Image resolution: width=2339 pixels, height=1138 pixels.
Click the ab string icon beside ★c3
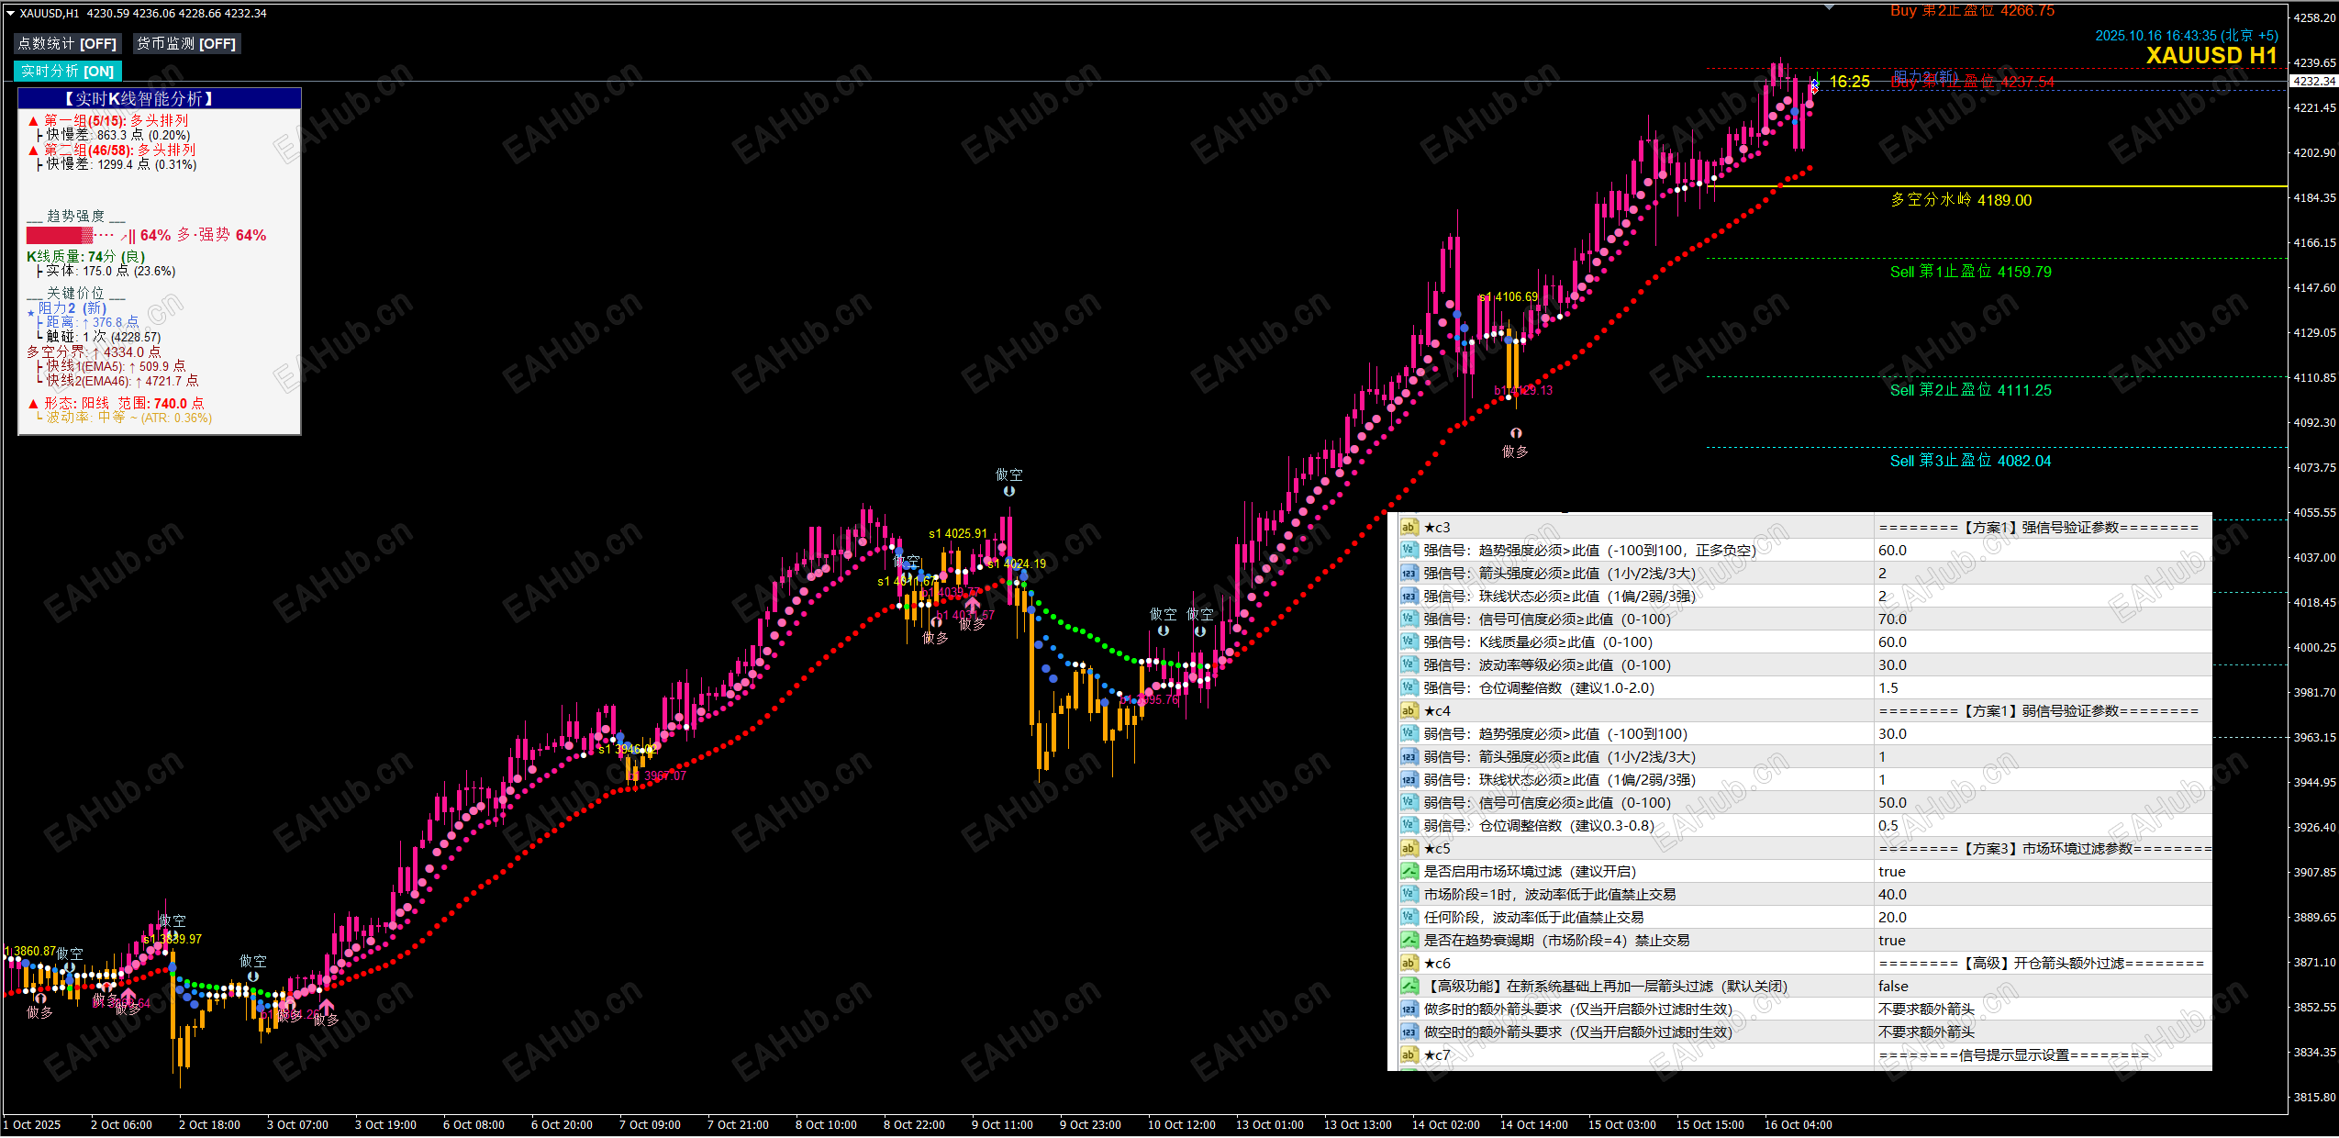1409,527
